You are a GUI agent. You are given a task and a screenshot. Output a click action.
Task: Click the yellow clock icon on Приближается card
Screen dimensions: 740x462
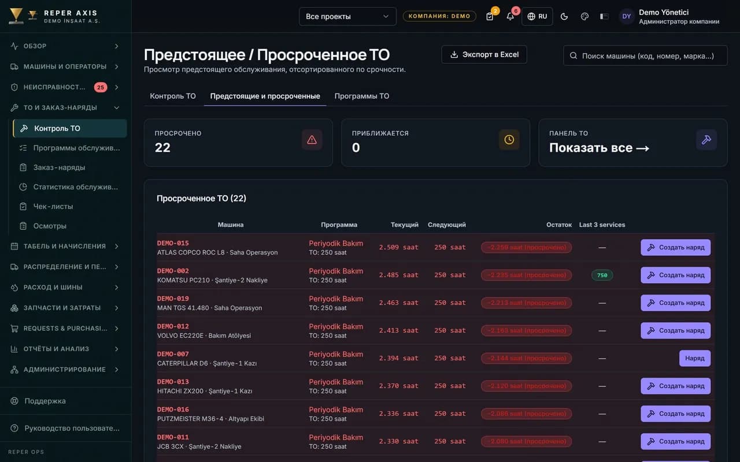(509, 140)
